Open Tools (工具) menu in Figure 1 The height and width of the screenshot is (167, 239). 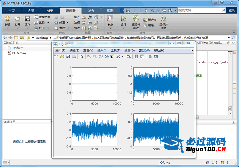click(116, 50)
